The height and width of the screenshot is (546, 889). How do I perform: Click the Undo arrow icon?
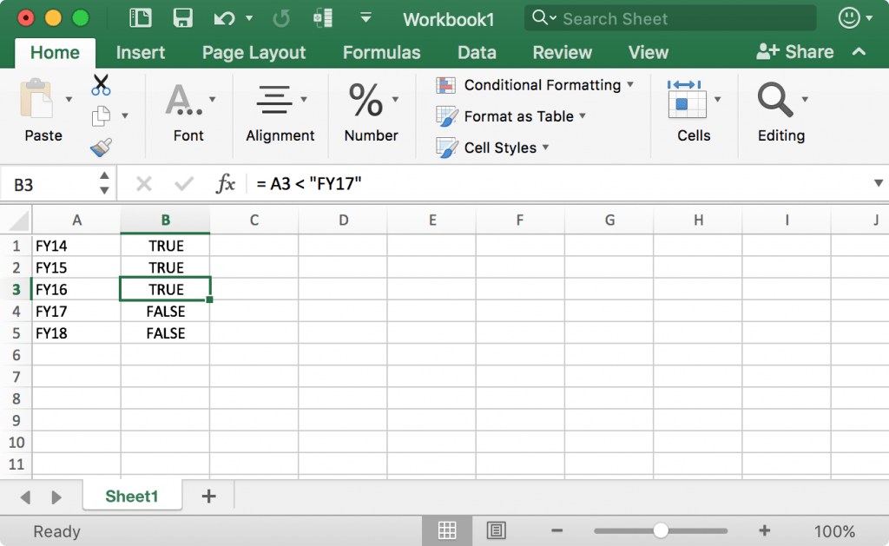click(224, 17)
